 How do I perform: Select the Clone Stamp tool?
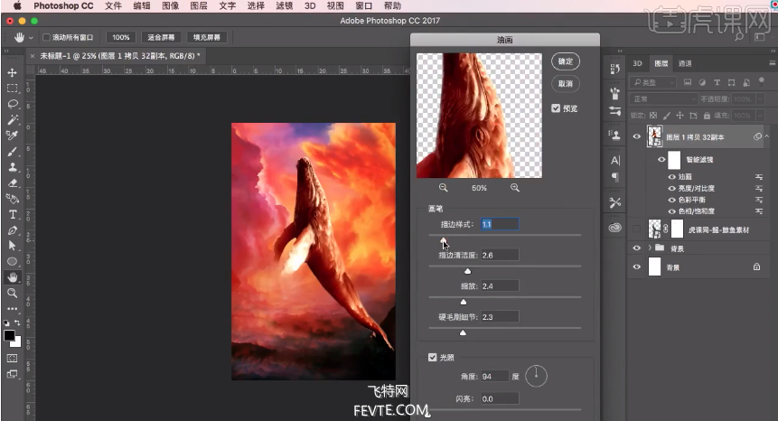click(x=13, y=167)
